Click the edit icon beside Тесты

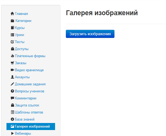[12, 42]
